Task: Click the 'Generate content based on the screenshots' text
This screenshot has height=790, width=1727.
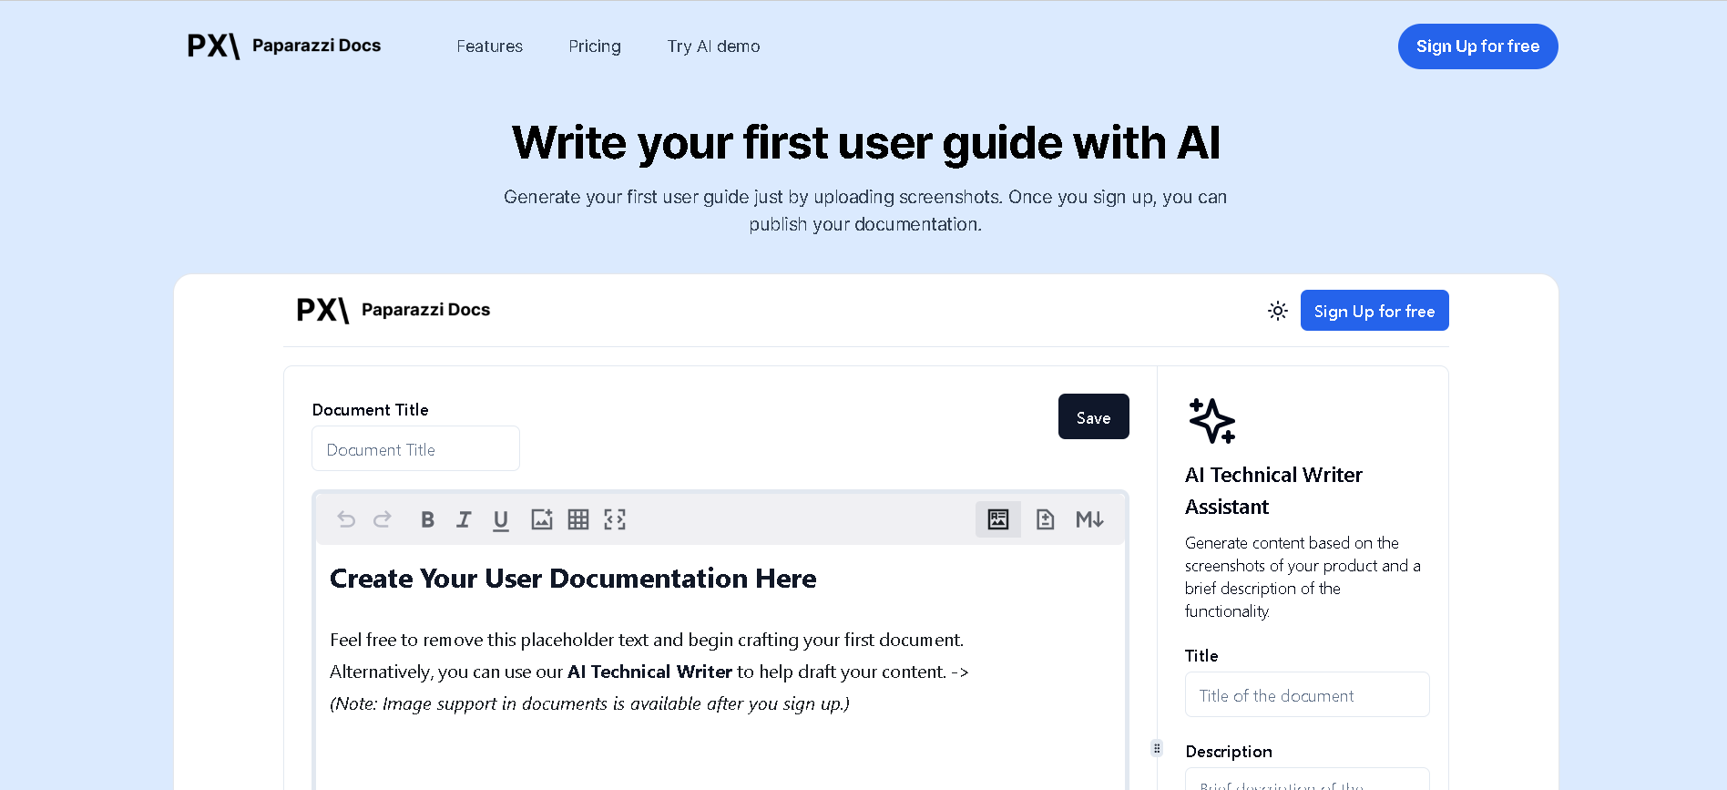Action: click(1303, 577)
